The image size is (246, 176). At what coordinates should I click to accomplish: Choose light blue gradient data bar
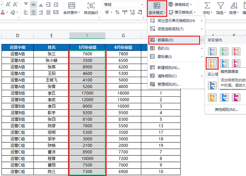coord(224,63)
